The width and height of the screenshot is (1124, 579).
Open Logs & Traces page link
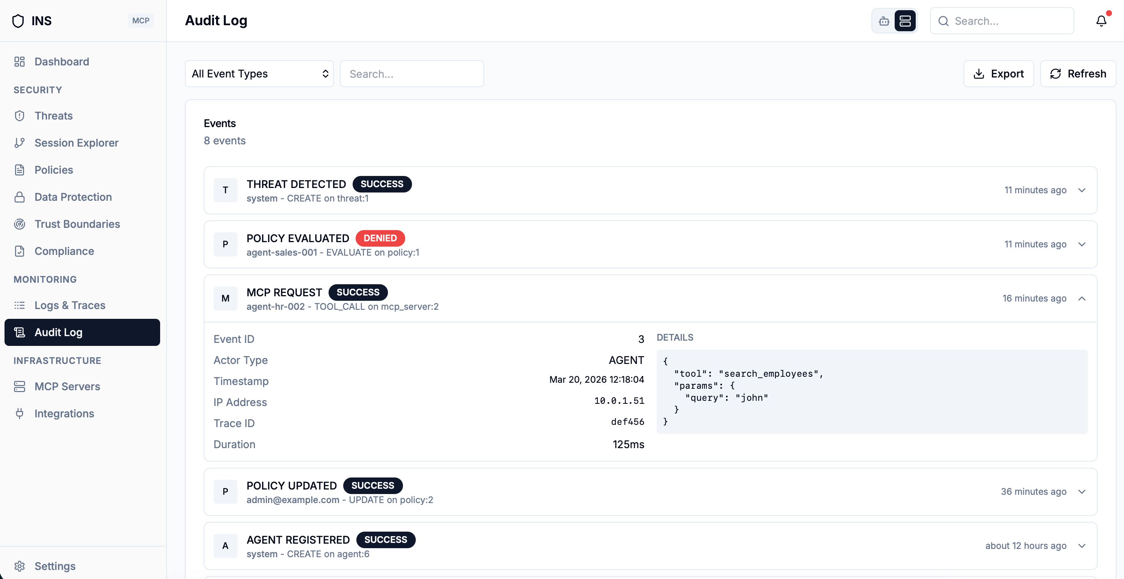(x=82, y=305)
